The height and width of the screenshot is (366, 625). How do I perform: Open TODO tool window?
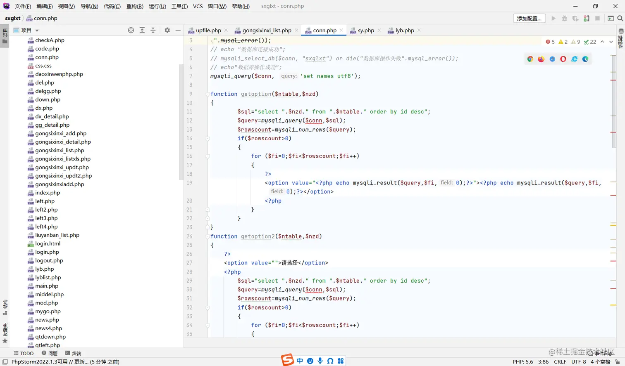pyautogui.click(x=24, y=353)
